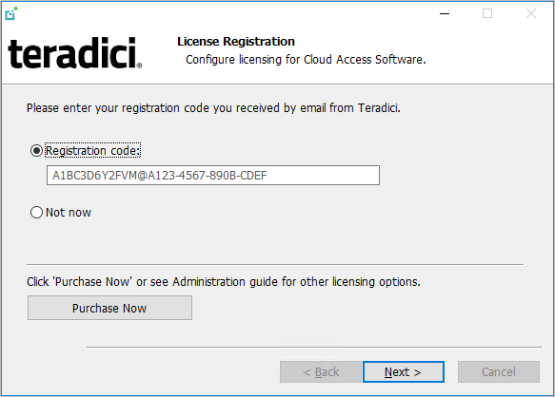Open the Purchase Now page
This screenshot has height=397, width=555.
tap(109, 308)
